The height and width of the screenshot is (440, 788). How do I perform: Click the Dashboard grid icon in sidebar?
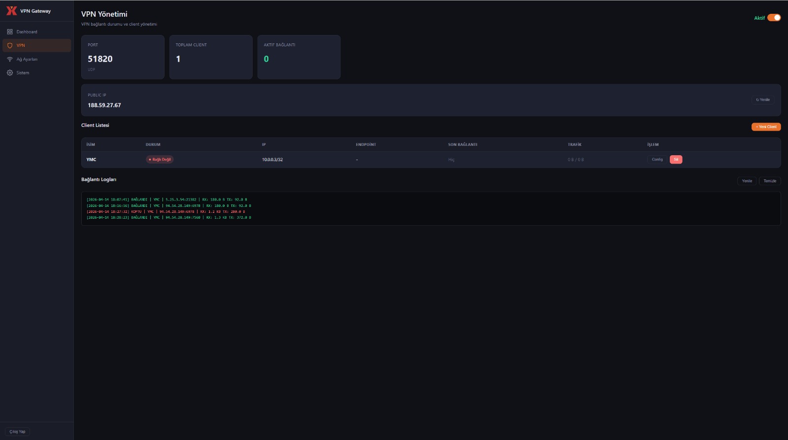coord(10,32)
